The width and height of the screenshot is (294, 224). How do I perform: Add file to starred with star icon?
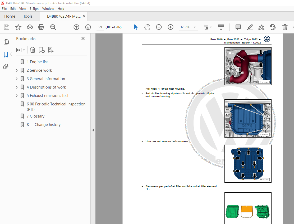point(18,27)
